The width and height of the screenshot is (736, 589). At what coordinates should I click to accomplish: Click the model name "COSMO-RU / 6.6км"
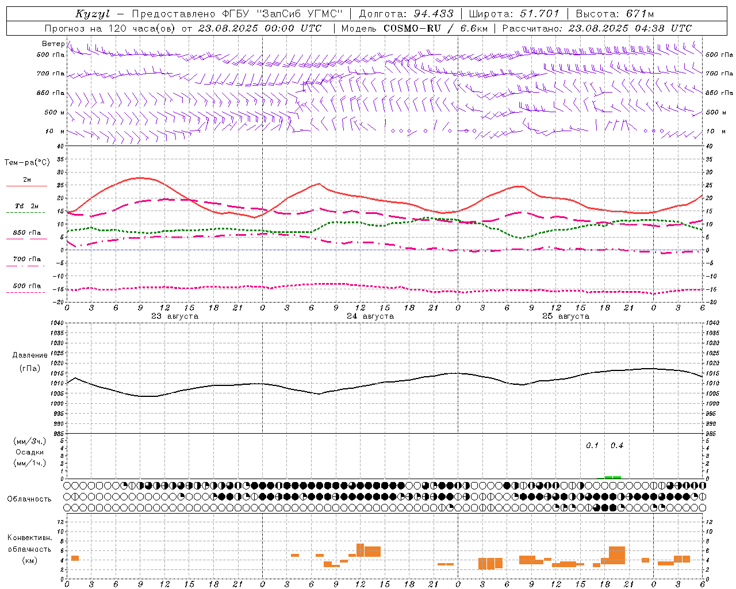435,28
